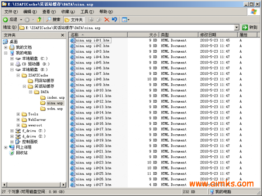Image resolution: width=262 pixels, height=196 pixels.
Task: Expand the Tools folder node
Action: click(18, 114)
